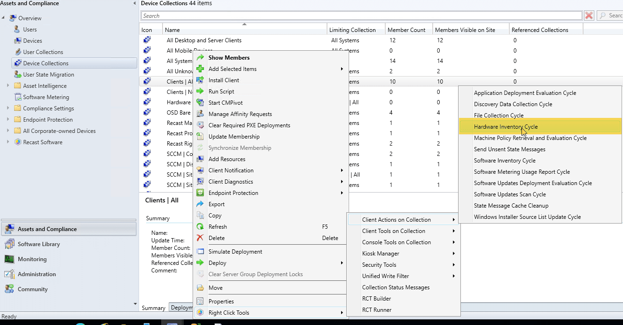This screenshot has height=325, width=623.
Task: Click the Right Click Tools shield icon
Action: [200, 313]
